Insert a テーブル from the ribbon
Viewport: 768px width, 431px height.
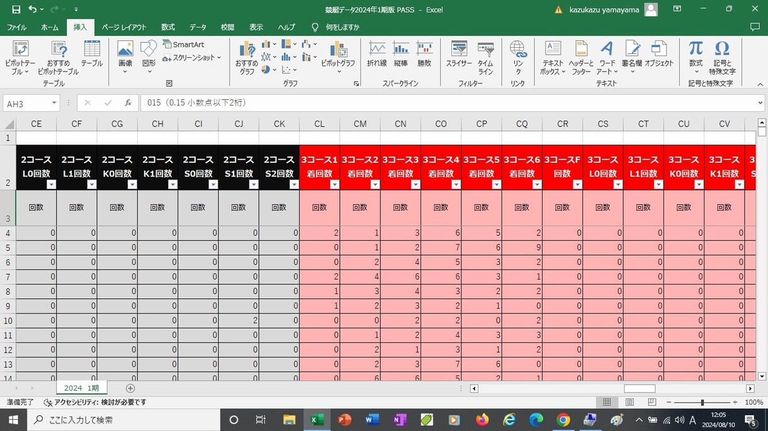click(x=92, y=54)
